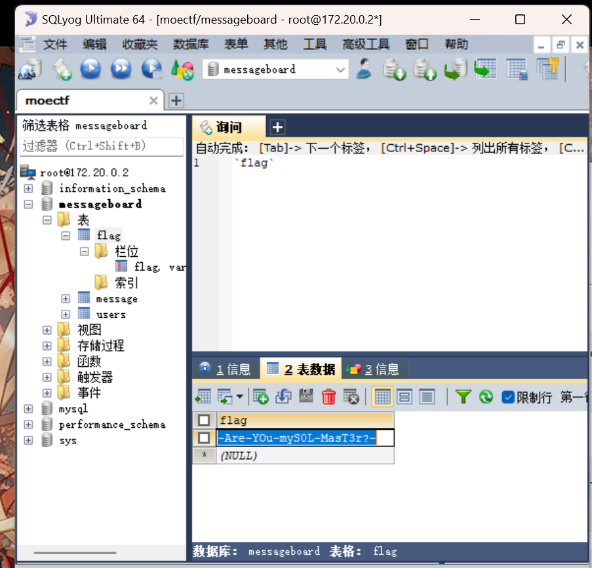Click the copy database to other host icon
The height and width of the screenshot is (568, 592).
pos(456,69)
